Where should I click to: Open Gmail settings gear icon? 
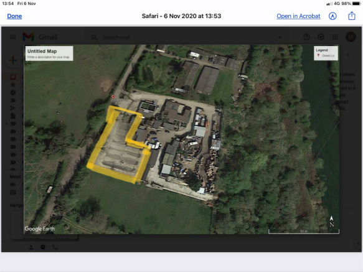click(x=321, y=37)
